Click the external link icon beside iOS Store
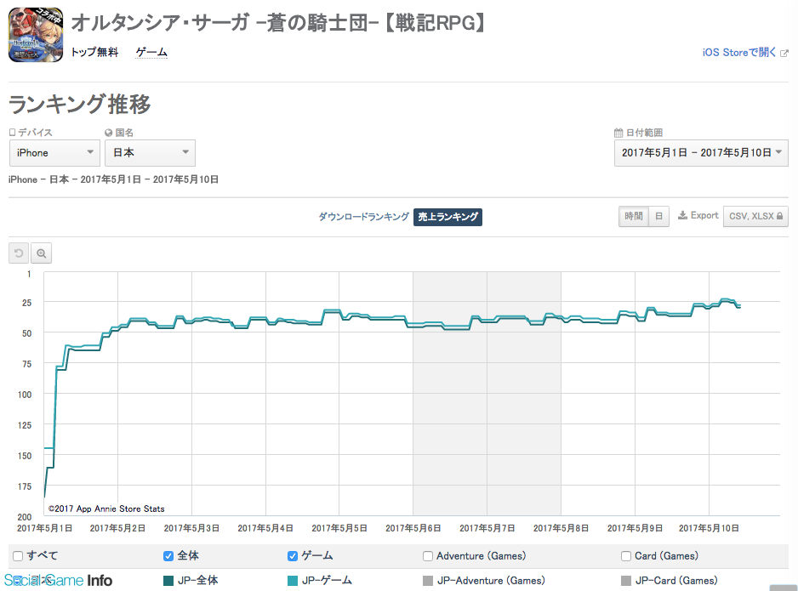798x591 pixels. 784,53
